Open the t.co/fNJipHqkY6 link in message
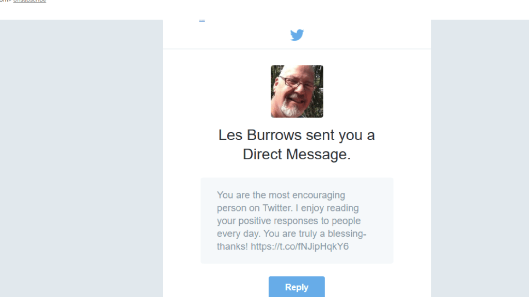Viewport: 529px width, 297px height. [300, 246]
